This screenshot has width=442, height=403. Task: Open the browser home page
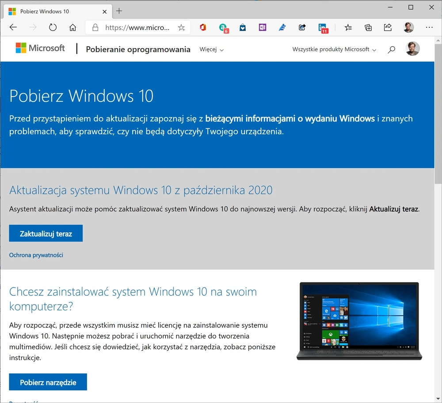73,27
